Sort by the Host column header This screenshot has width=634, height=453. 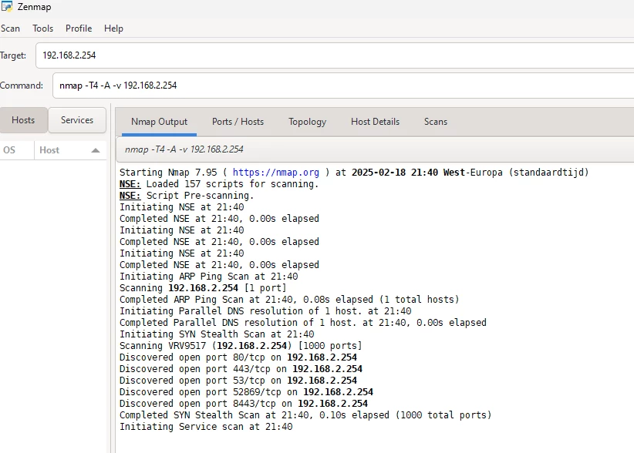click(x=70, y=150)
